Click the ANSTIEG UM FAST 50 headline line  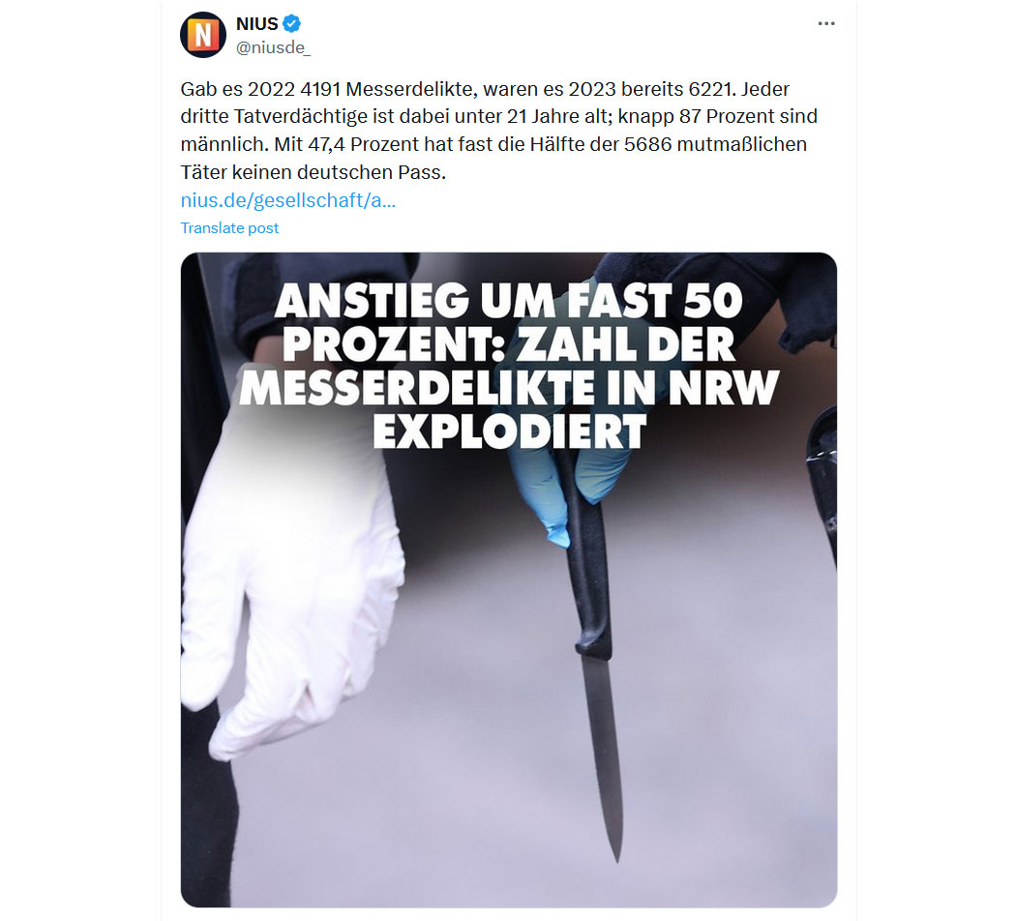click(x=509, y=301)
